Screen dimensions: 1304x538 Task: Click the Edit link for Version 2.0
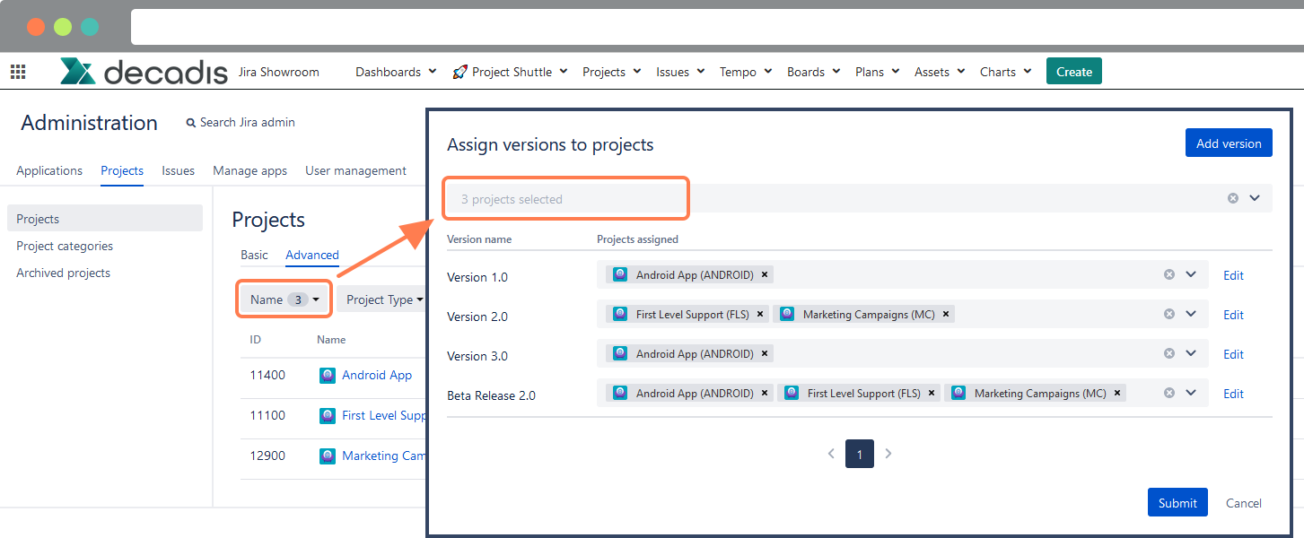pyautogui.click(x=1233, y=314)
